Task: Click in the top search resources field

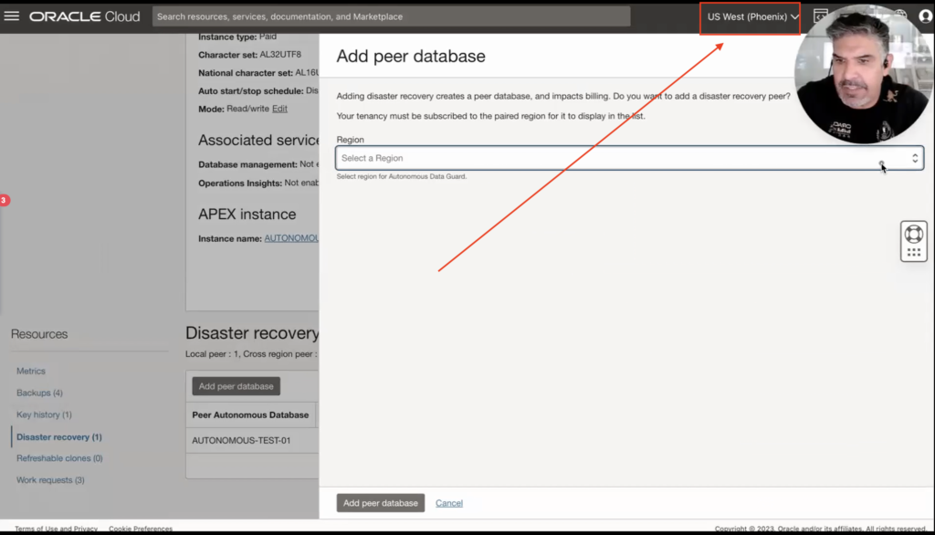Action: 391,16
